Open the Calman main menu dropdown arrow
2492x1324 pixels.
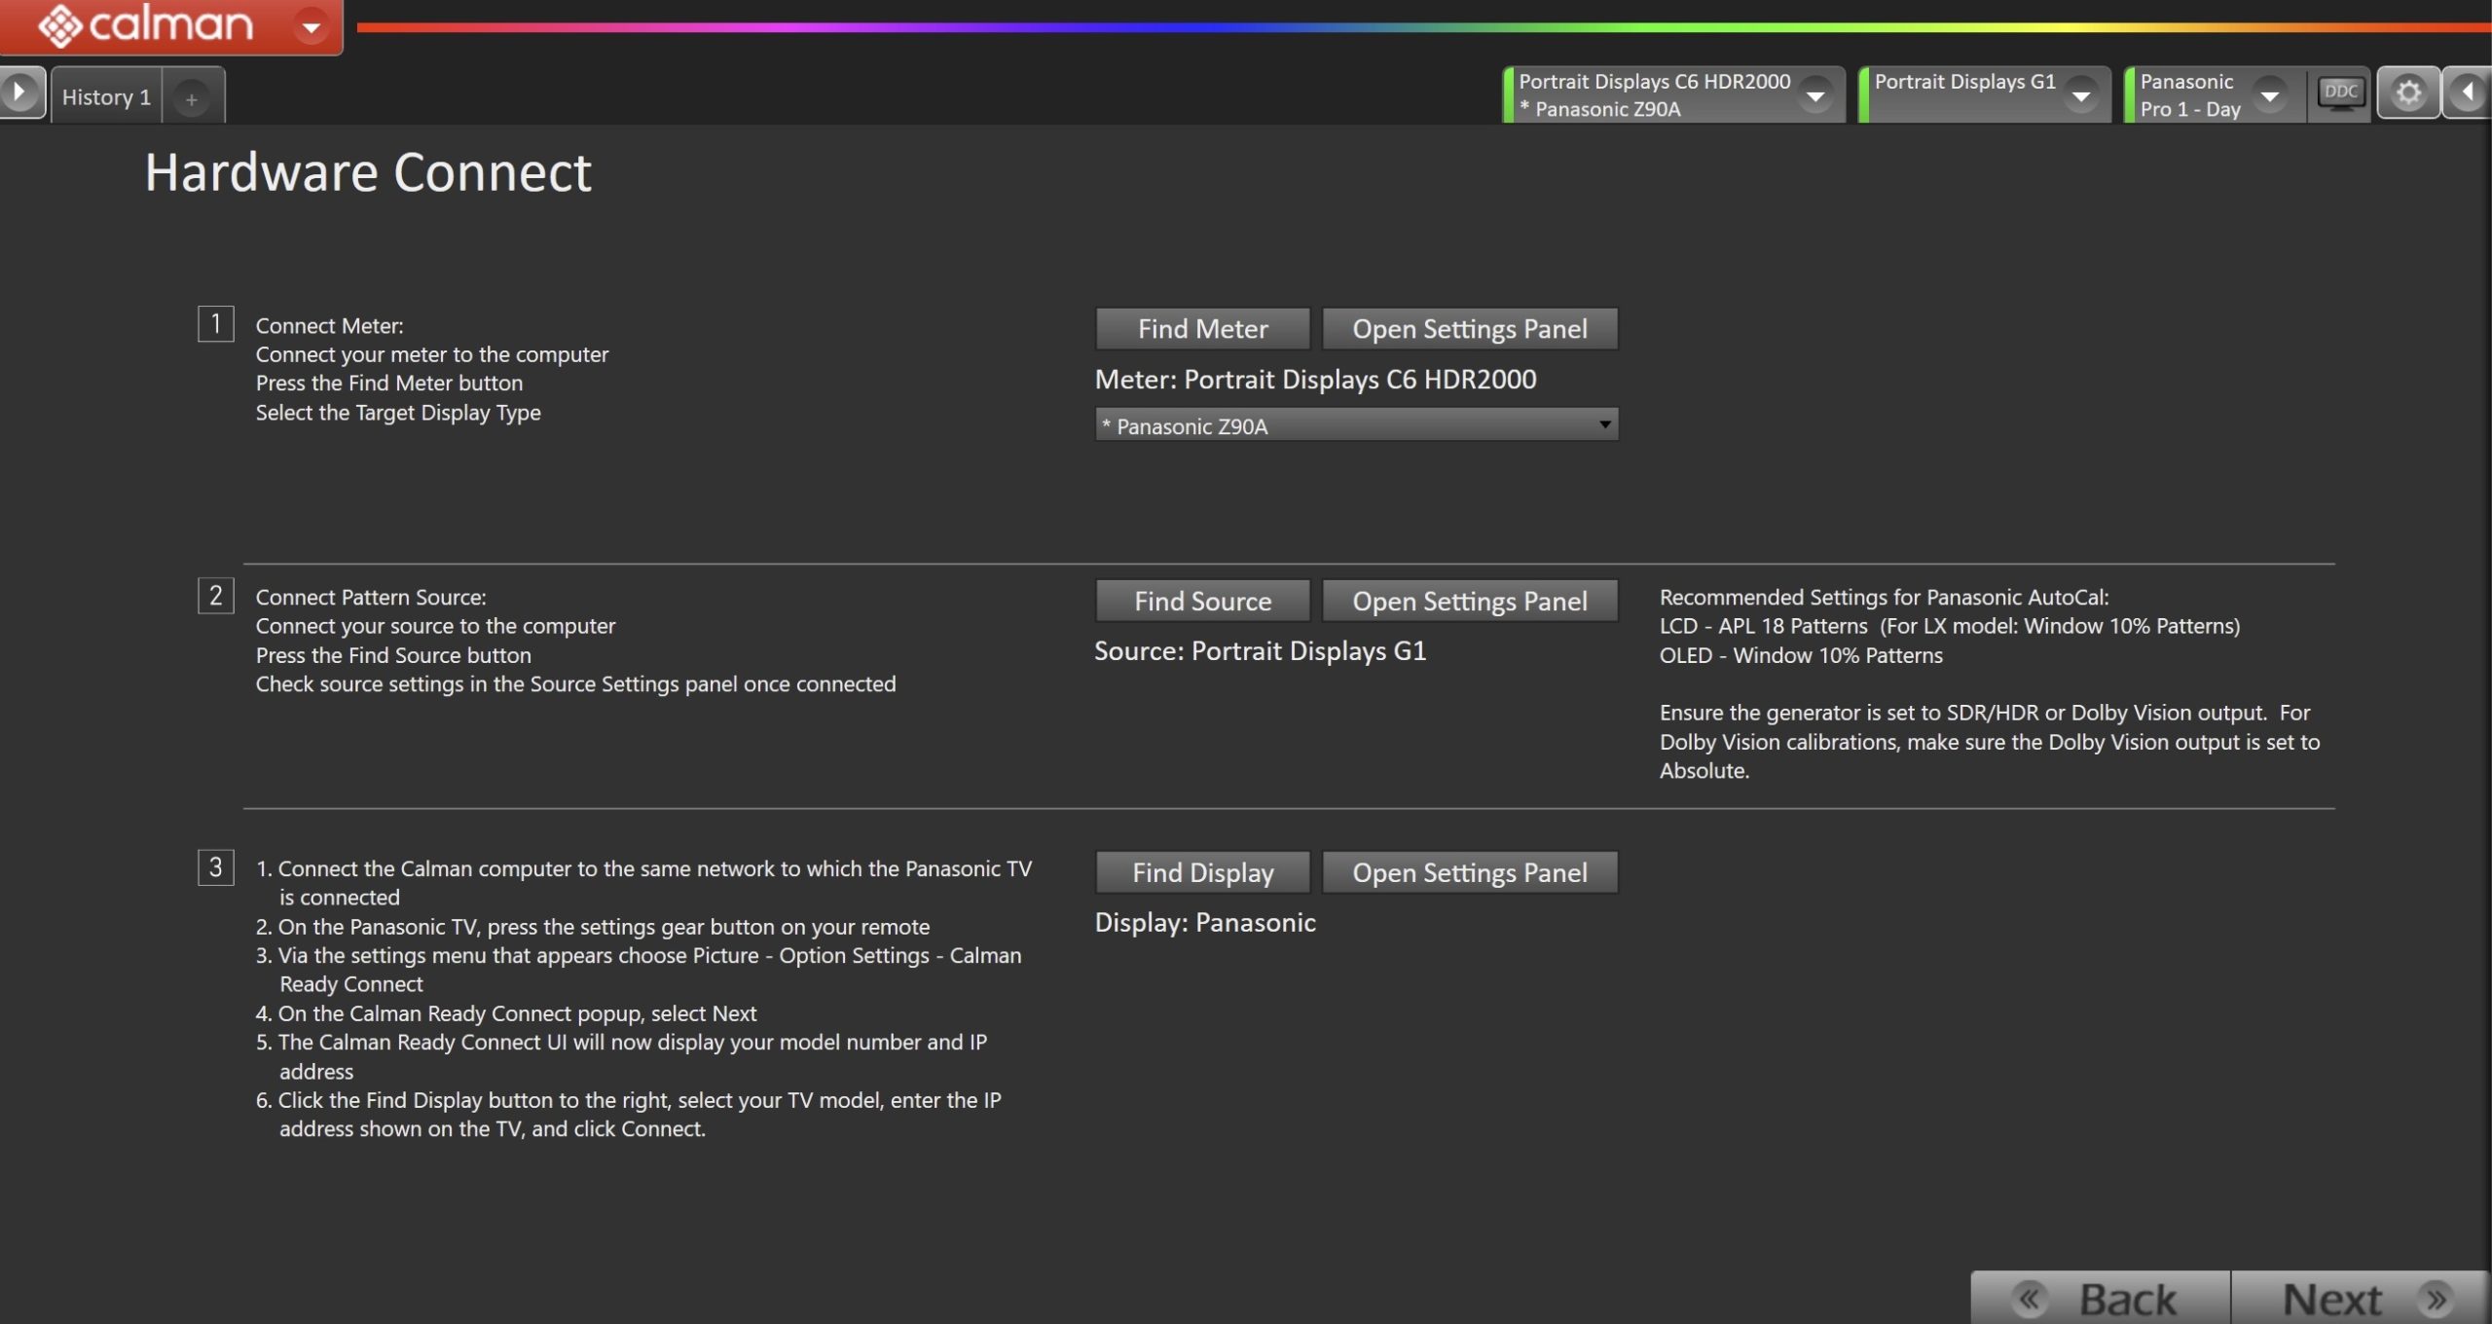coord(311,26)
